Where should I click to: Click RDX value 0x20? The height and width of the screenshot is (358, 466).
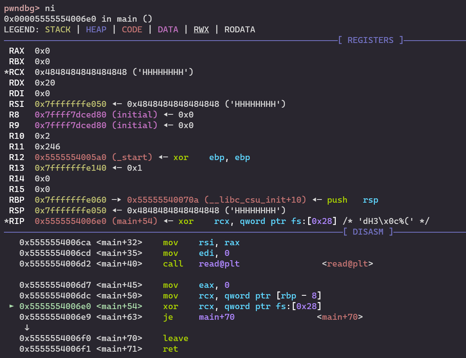45,83
